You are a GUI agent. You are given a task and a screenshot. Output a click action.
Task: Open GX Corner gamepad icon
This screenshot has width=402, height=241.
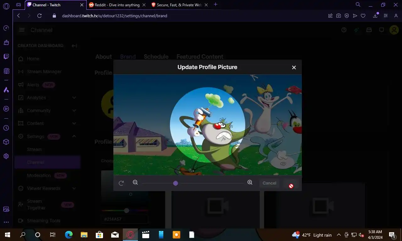19,5
